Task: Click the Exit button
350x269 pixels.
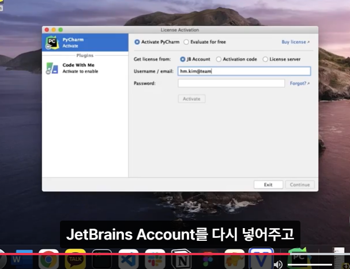Action: (x=268, y=185)
